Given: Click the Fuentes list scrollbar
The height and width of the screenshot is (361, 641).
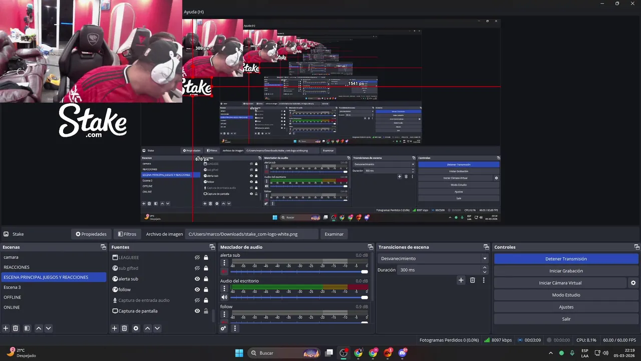Looking at the screenshot, I should pyautogui.click(x=214, y=316).
